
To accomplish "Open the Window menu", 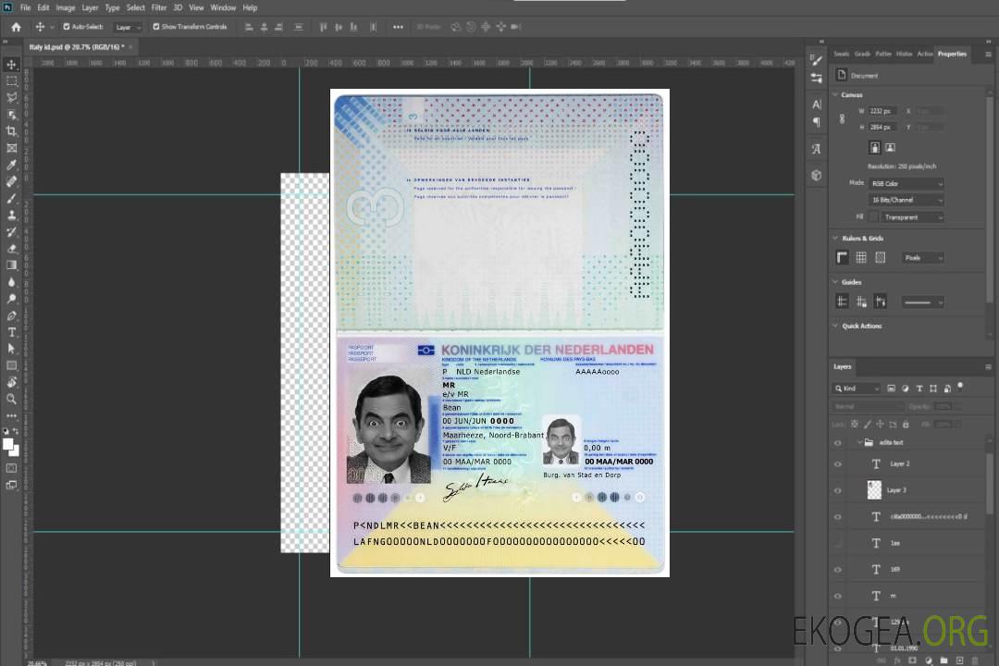I will click(x=223, y=7).
